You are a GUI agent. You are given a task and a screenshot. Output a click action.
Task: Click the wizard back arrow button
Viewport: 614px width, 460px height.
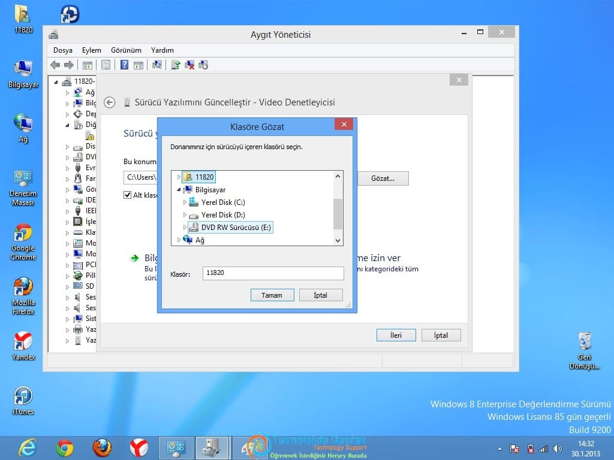110,102
